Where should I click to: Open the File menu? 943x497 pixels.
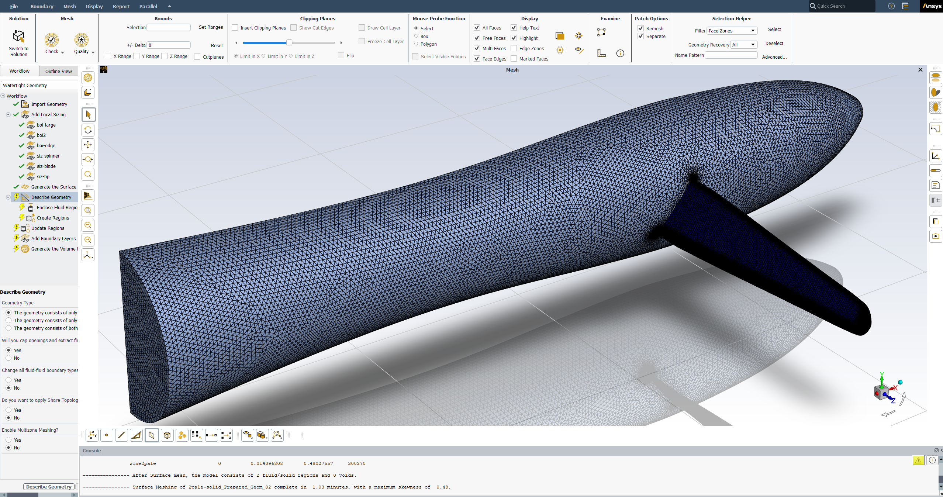coord(14,6)
